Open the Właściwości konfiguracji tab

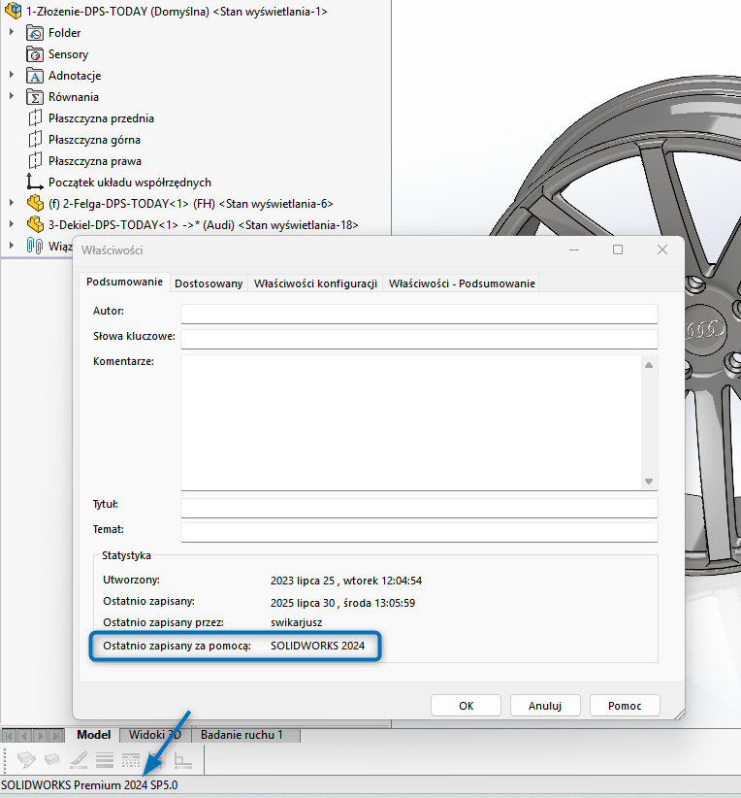tap(315, 283)
